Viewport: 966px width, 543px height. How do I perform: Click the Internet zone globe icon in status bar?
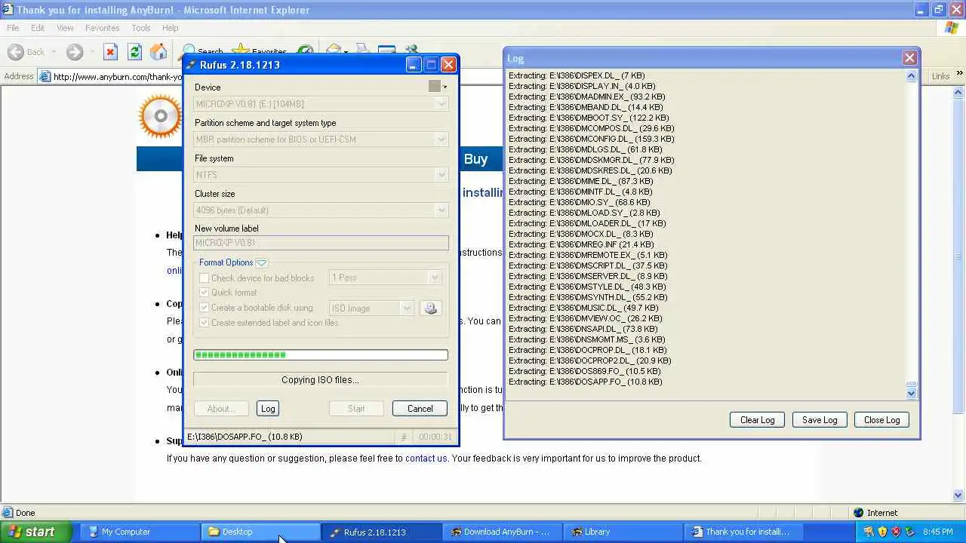859,513
